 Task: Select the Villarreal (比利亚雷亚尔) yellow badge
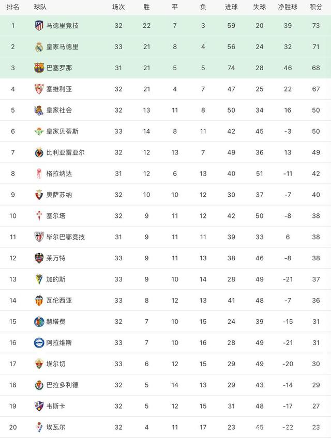pyautogui.click(x=39, y=152)
